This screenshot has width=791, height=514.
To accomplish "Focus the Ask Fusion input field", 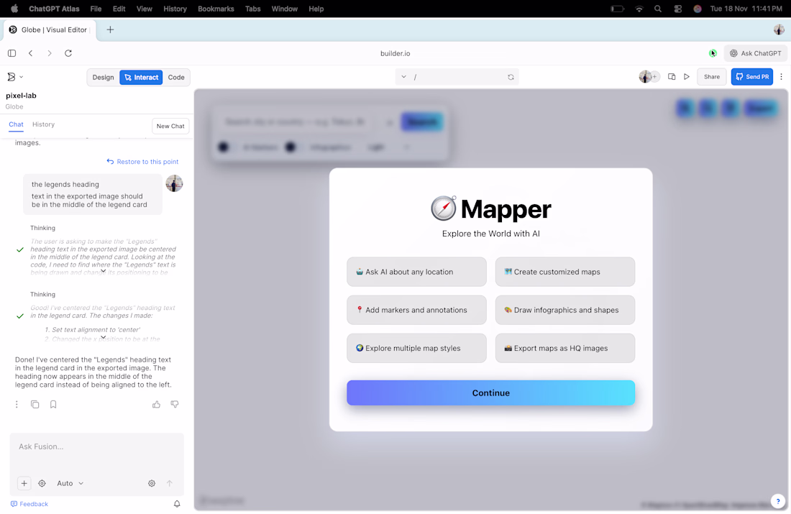I will pyautogui.click(x=97, y=453).
